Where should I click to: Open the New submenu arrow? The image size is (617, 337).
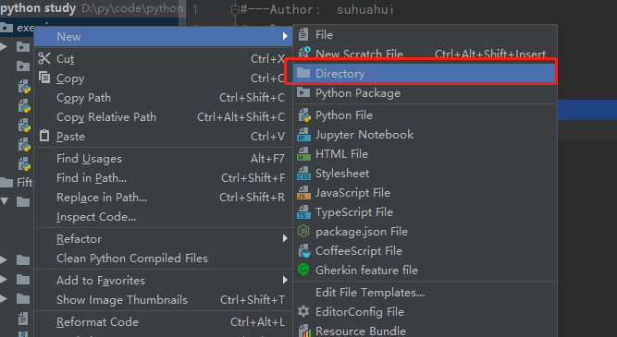[x=285, y=36]
